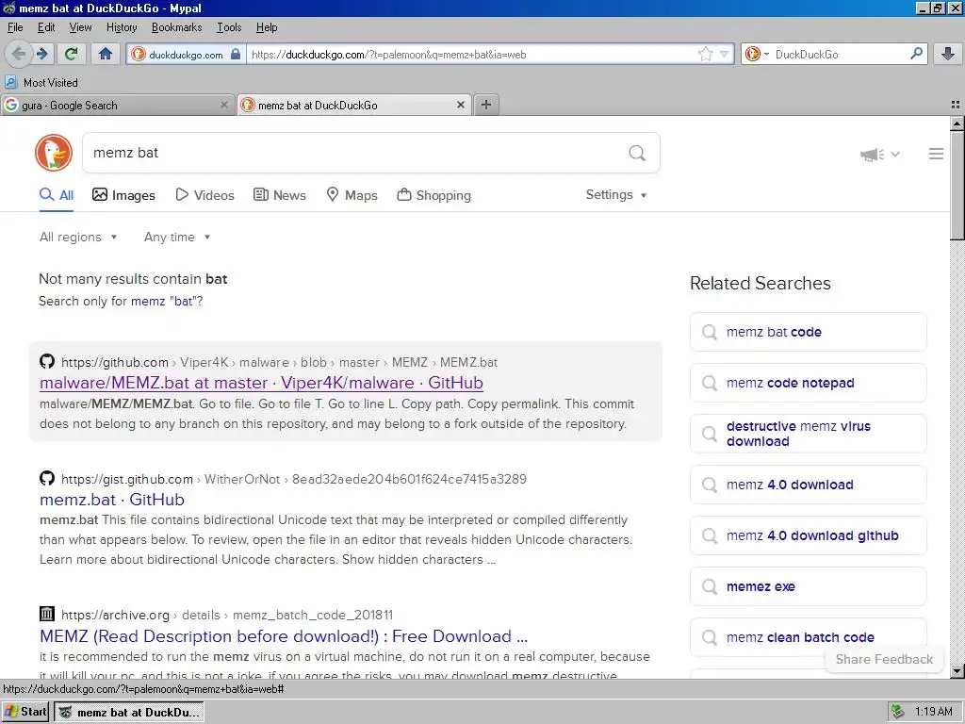Click the archive.org favicon on third result

47,614
